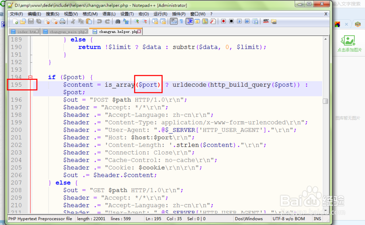Open the 格式(M) menu
The image size is (365, 225).
tap(90, 14)
